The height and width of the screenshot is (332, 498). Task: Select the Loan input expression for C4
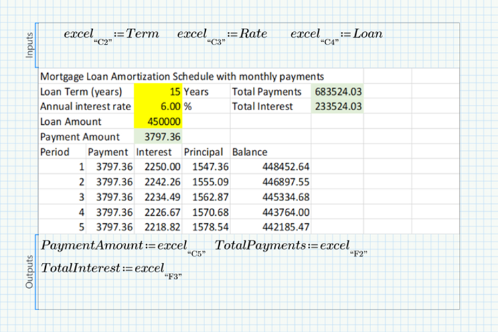(337, 36)
